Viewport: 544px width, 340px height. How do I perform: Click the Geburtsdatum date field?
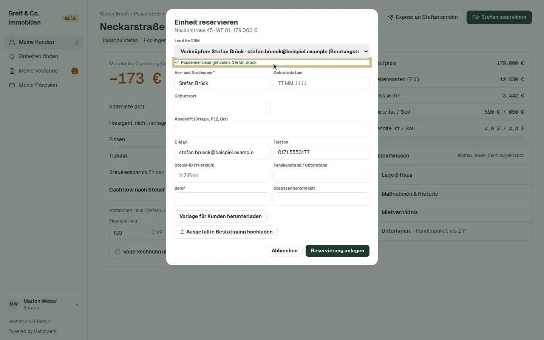click(x=321, y=83)
